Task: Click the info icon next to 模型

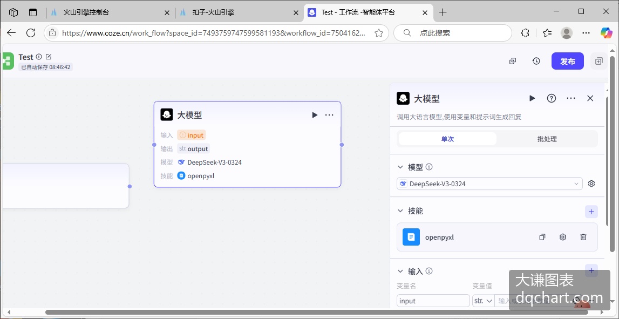Action: tap(429, 167)
